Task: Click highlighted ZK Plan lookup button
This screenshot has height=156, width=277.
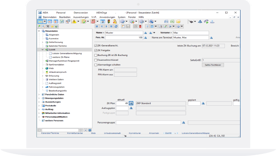Action: click(131, 103)
